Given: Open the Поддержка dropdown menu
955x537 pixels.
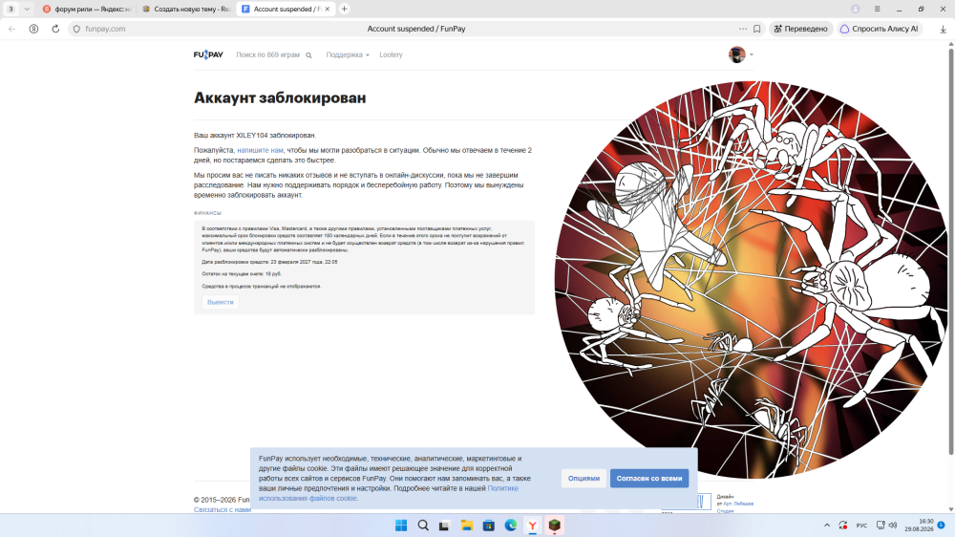Looking at the screenshot, I should click(x=348, y=54).
